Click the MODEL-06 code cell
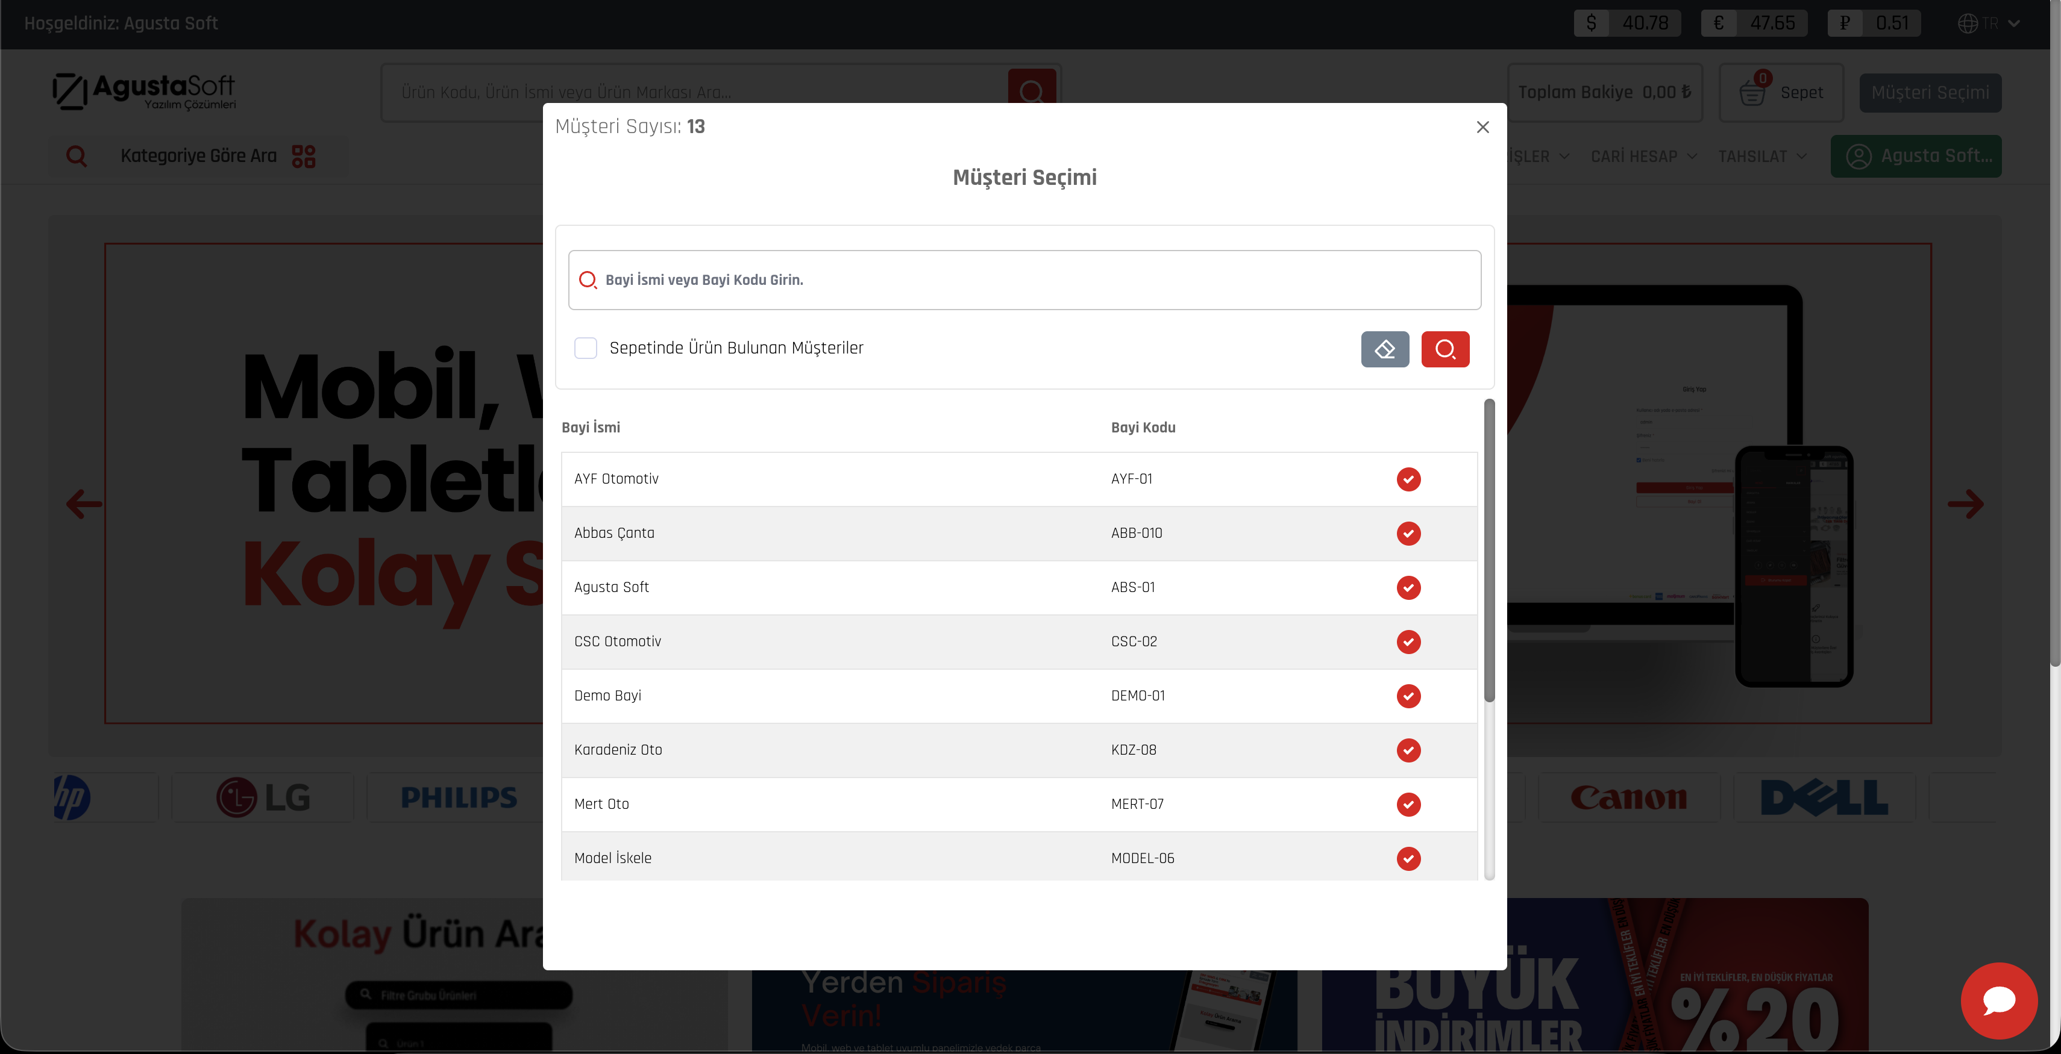The width and height of the screenshot is (2061, 1054). tap(1143, 858)
